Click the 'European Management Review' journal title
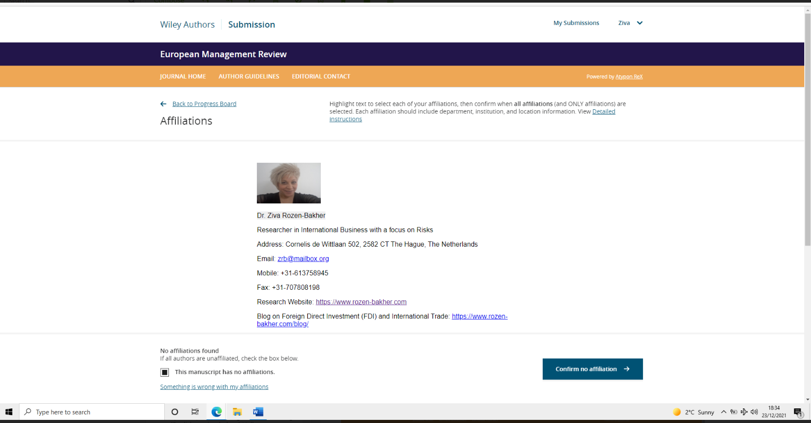 224,54
